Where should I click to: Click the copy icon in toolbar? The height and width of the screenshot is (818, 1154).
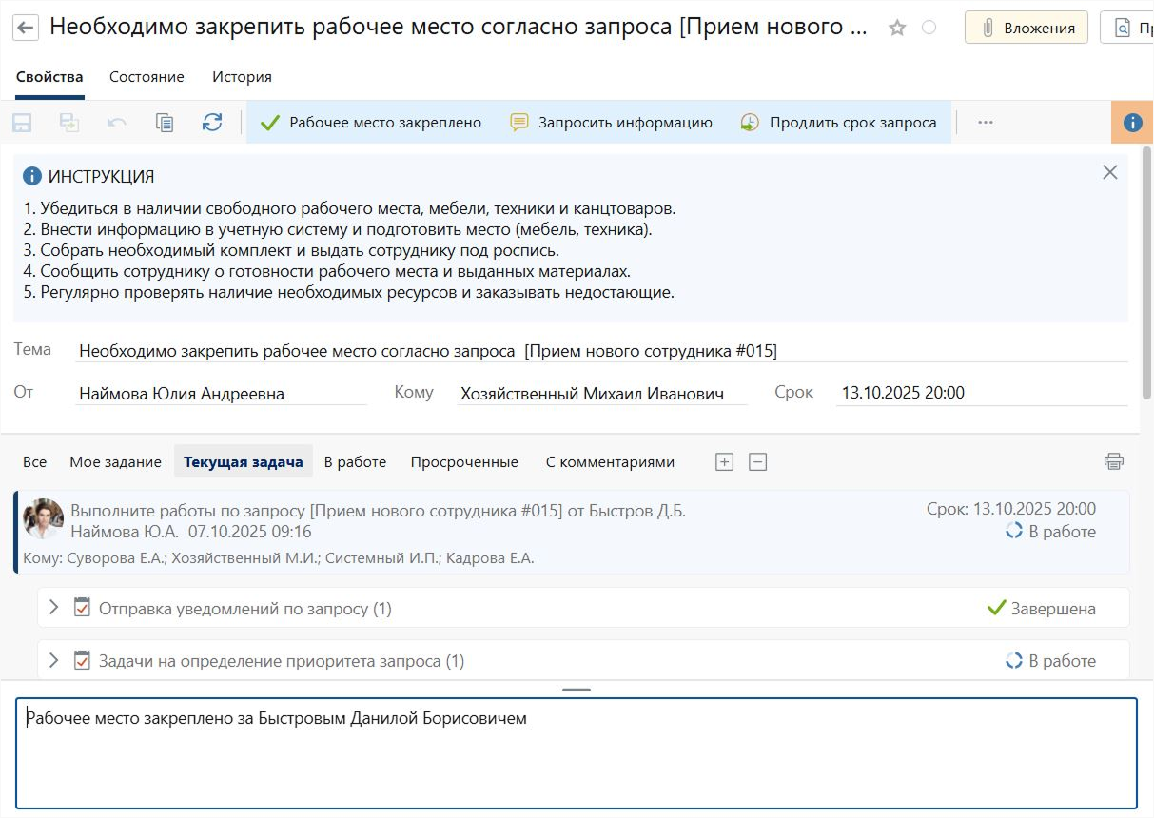[165, 122]
